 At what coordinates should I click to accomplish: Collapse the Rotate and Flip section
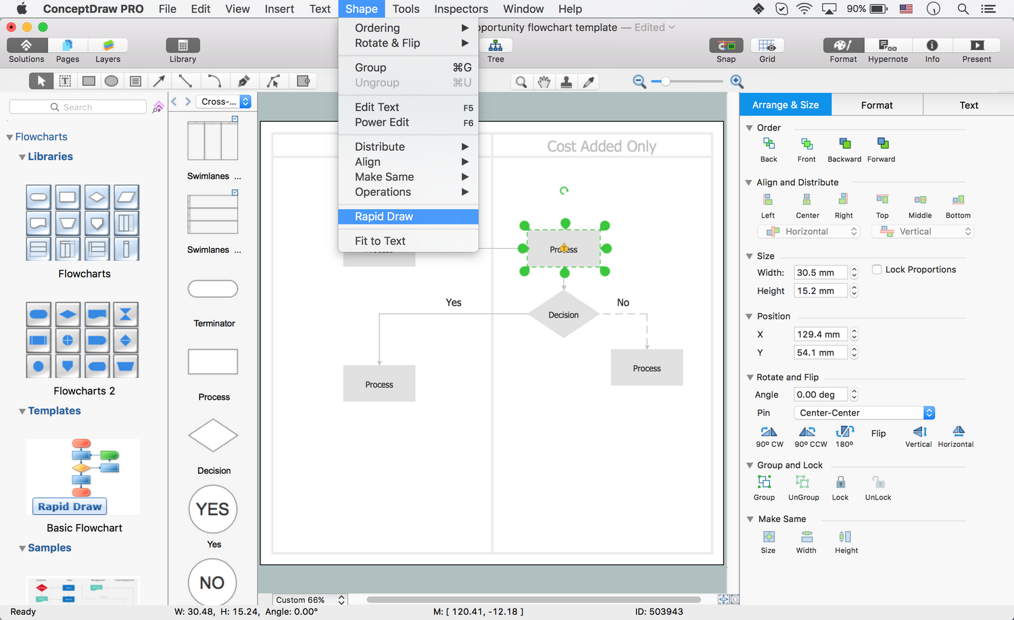[749, 377]
